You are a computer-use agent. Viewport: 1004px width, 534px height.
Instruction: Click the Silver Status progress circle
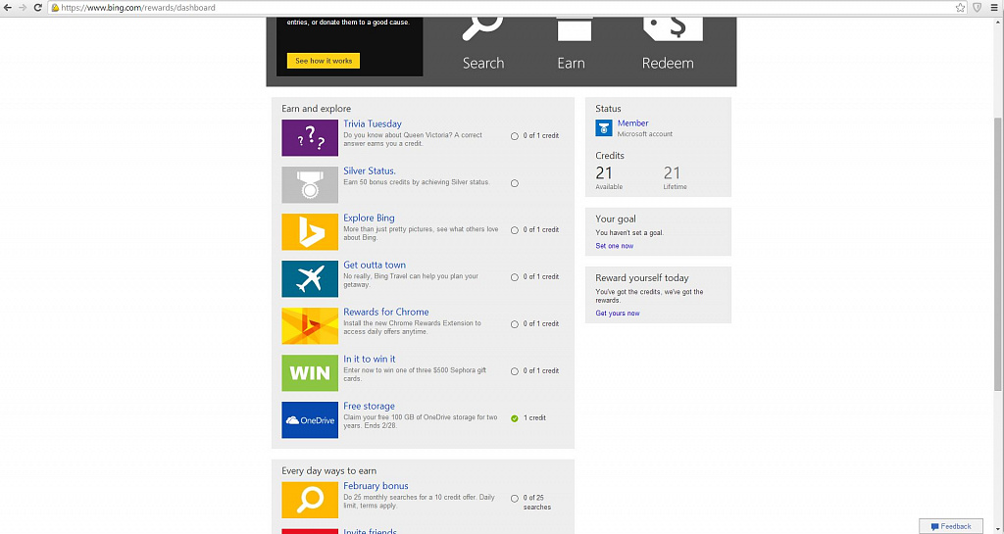point(514,183)
